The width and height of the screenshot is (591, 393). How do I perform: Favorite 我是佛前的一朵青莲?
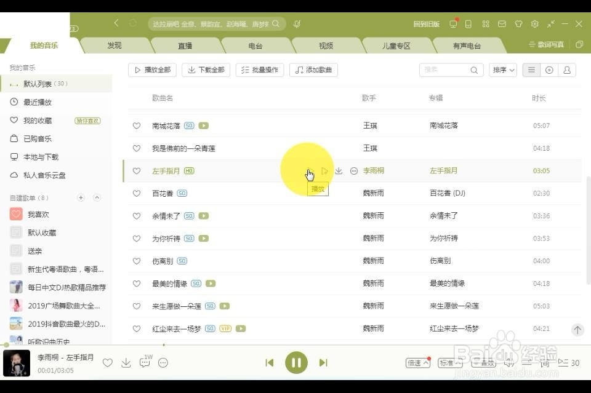[x=137, y=148]
